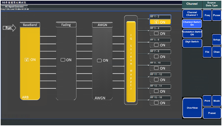The height and width of the screenshot is (126, 222).
Task: Enable RF 3 - 4 ON checkbox
Action: coord(156,33)
